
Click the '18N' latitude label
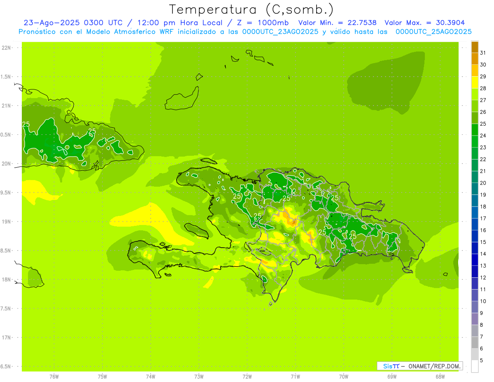[x=6, y=279]
